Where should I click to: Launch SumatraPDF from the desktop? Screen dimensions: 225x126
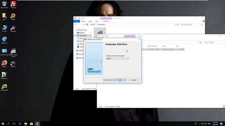point(4,87)
